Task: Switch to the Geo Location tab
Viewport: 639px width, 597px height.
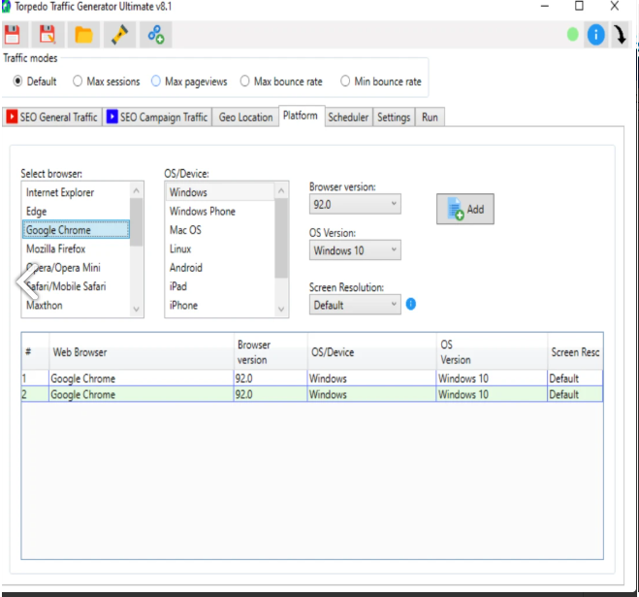Action: [x=245, y=116]
